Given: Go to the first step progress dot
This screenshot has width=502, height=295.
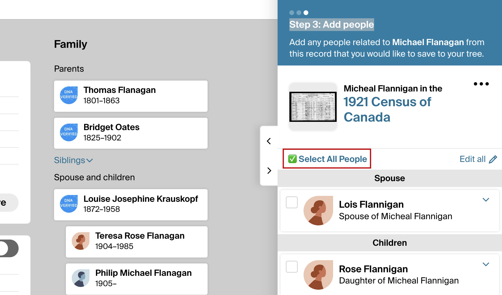Looking at the screenshot, I should click(x=292, y=13).
